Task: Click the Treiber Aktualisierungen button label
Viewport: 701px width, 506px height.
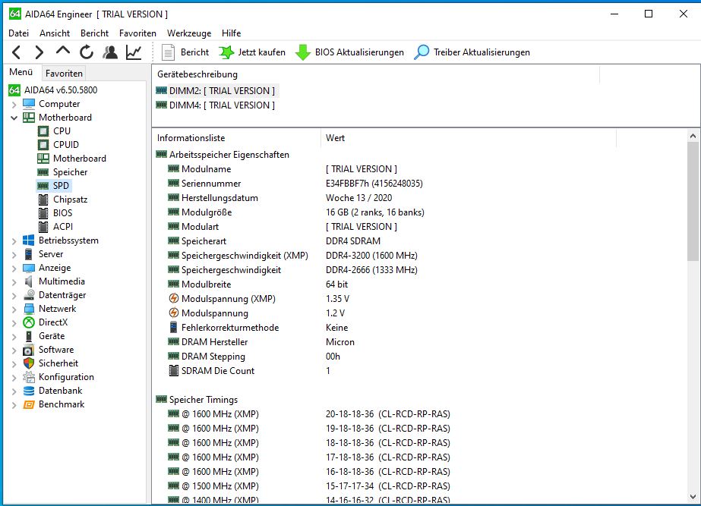Action: (x=482, y=52)
